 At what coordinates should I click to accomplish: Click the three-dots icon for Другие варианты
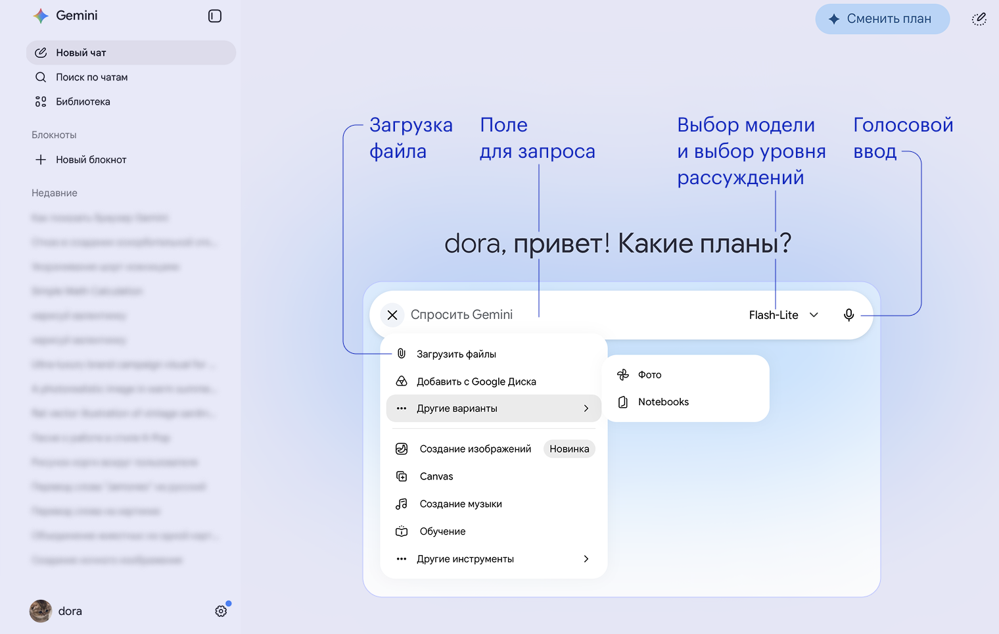point(402,408)
